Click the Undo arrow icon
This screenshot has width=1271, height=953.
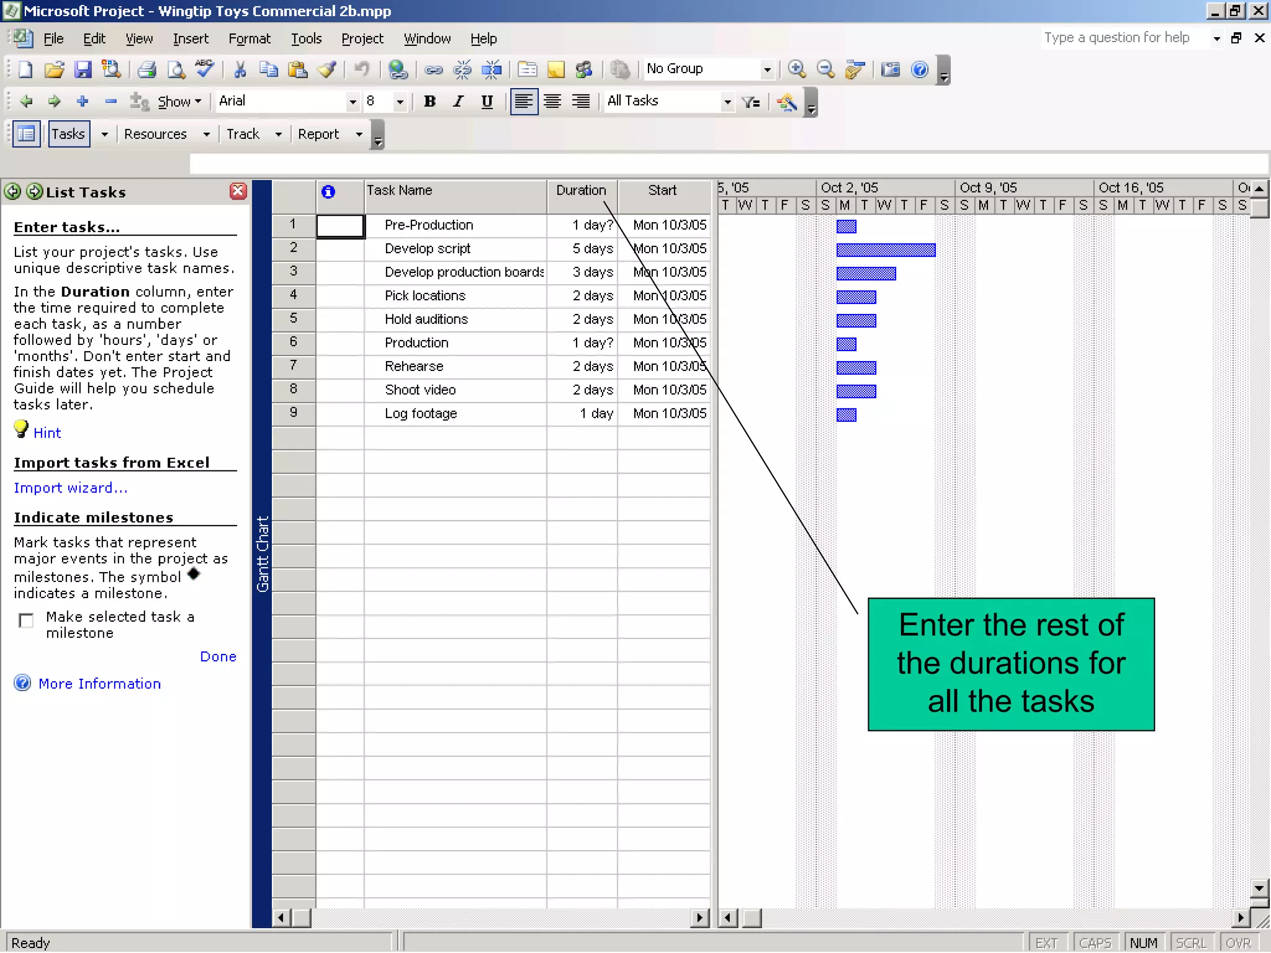coord(362,69)
